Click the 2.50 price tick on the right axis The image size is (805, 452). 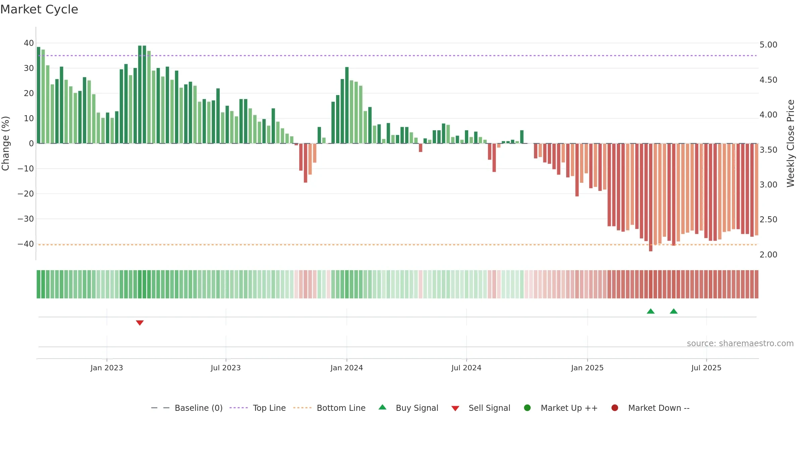tap(768, 220)
